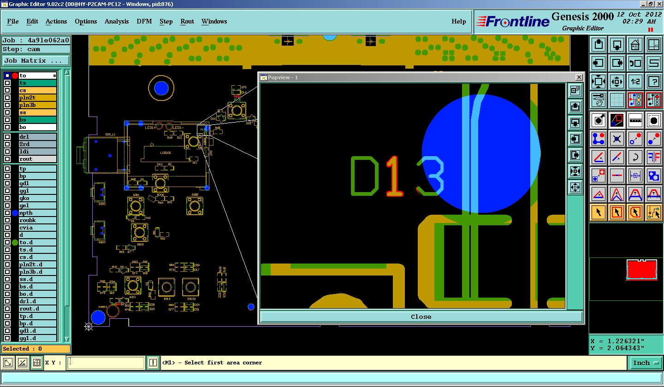
Task: Open the tools and palette settings icon
Action: (599, 100)
